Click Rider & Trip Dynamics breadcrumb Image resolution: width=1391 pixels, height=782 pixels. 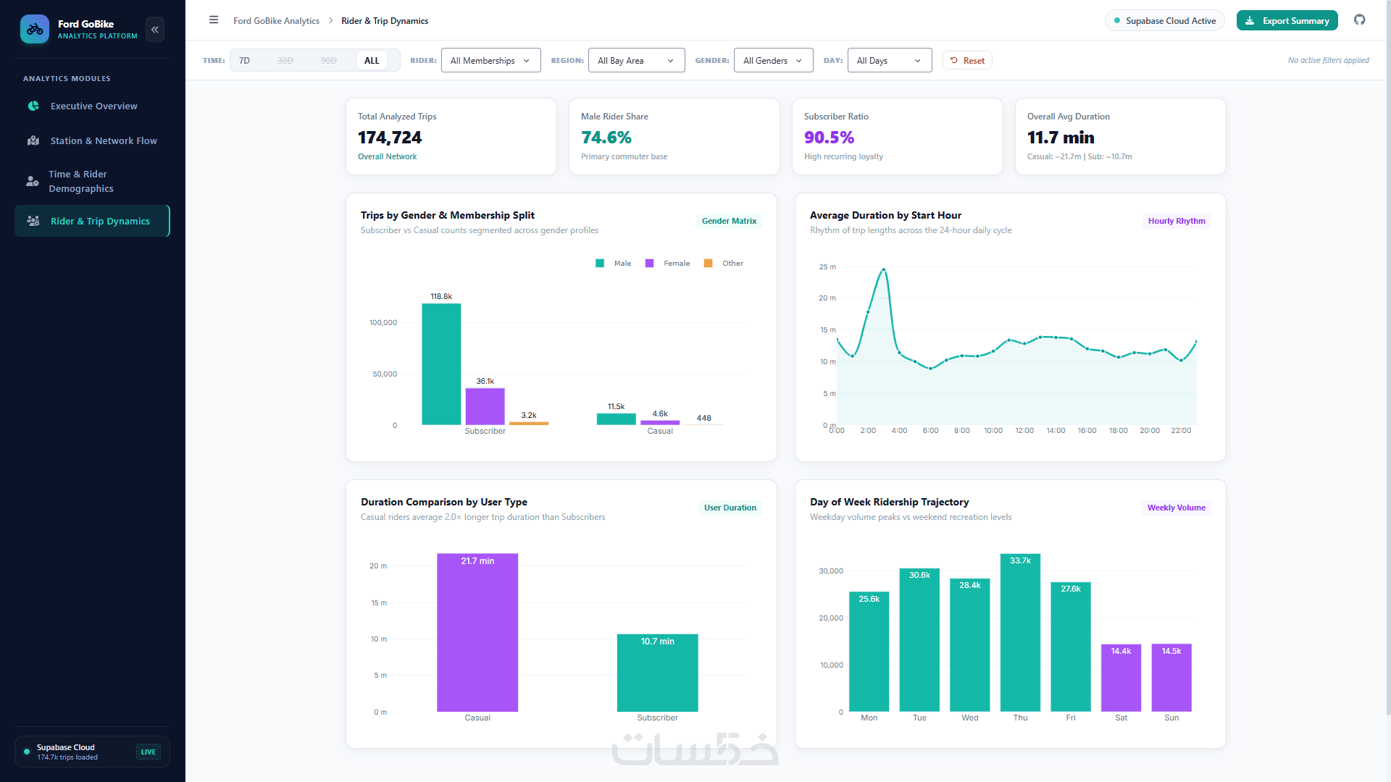(385, 21)
